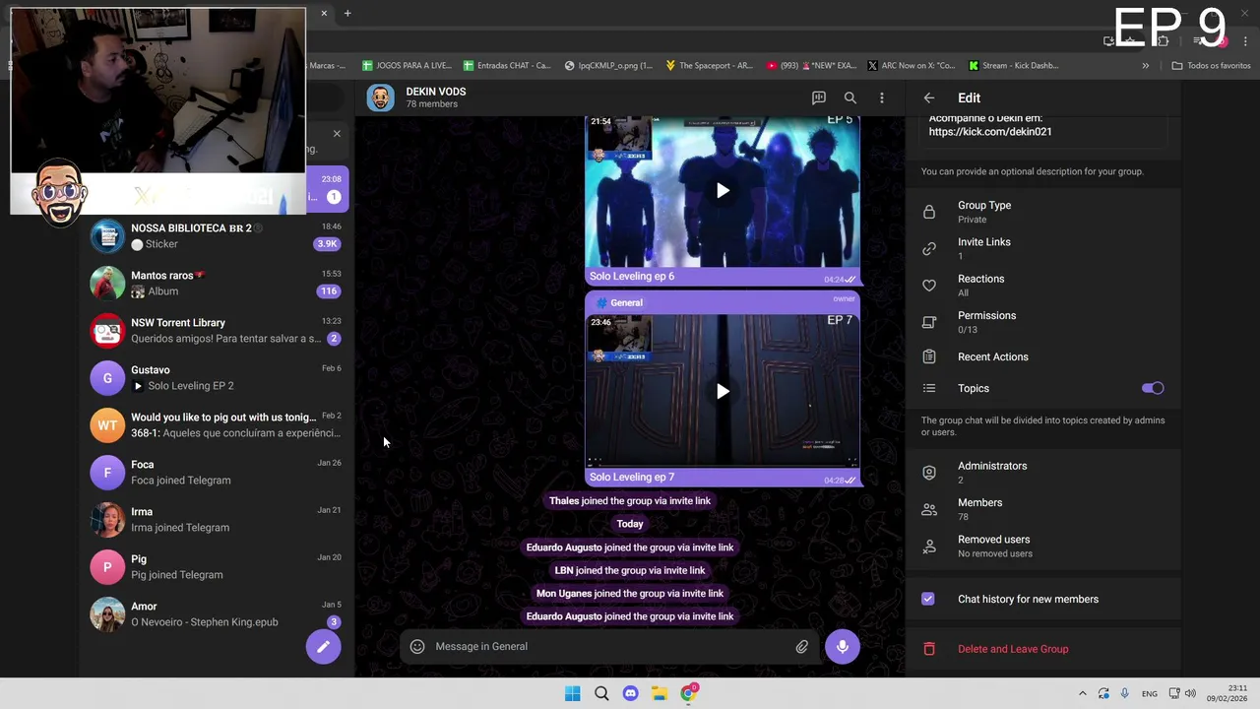The height and width of the screenshot is (709, 1260).
Task: Open Gustavo's chat
Action: [217, 377]
